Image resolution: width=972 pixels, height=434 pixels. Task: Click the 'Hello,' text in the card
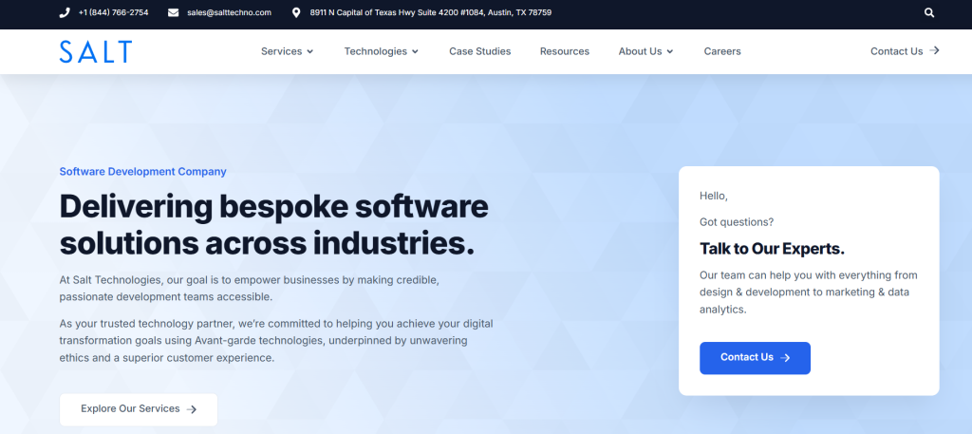(714, 196)
